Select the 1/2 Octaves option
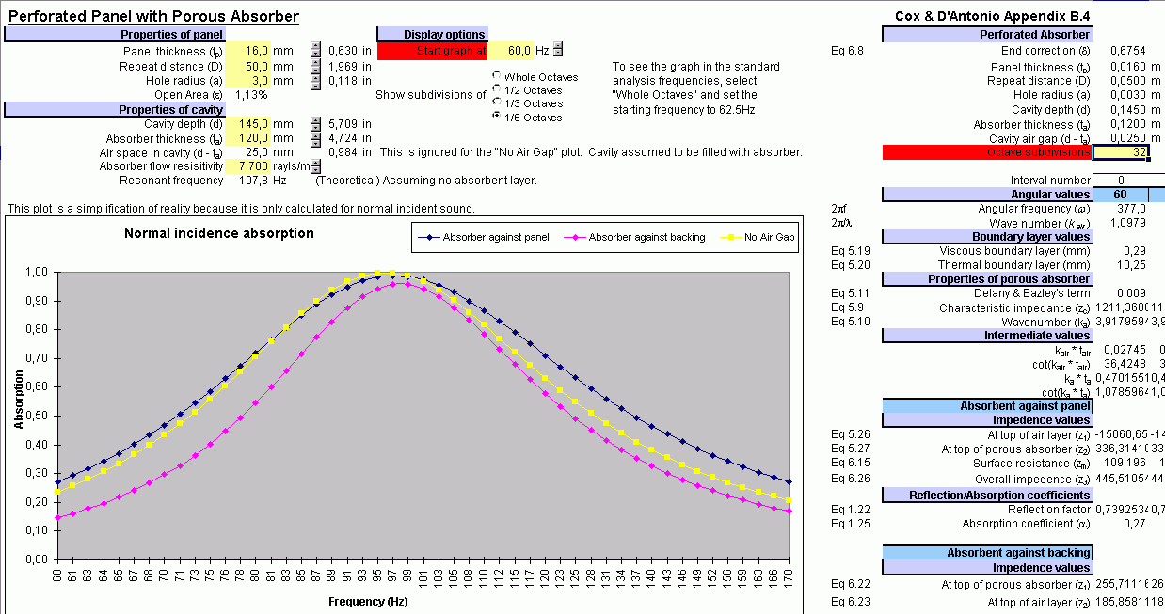This screenshot has height=614, width=1165. [497, 89]
